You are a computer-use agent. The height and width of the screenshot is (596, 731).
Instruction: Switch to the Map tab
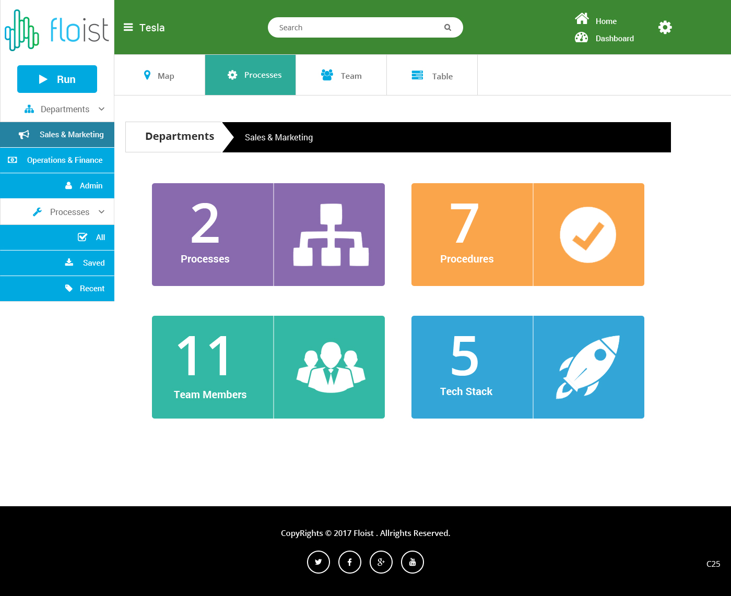point(160,75)
